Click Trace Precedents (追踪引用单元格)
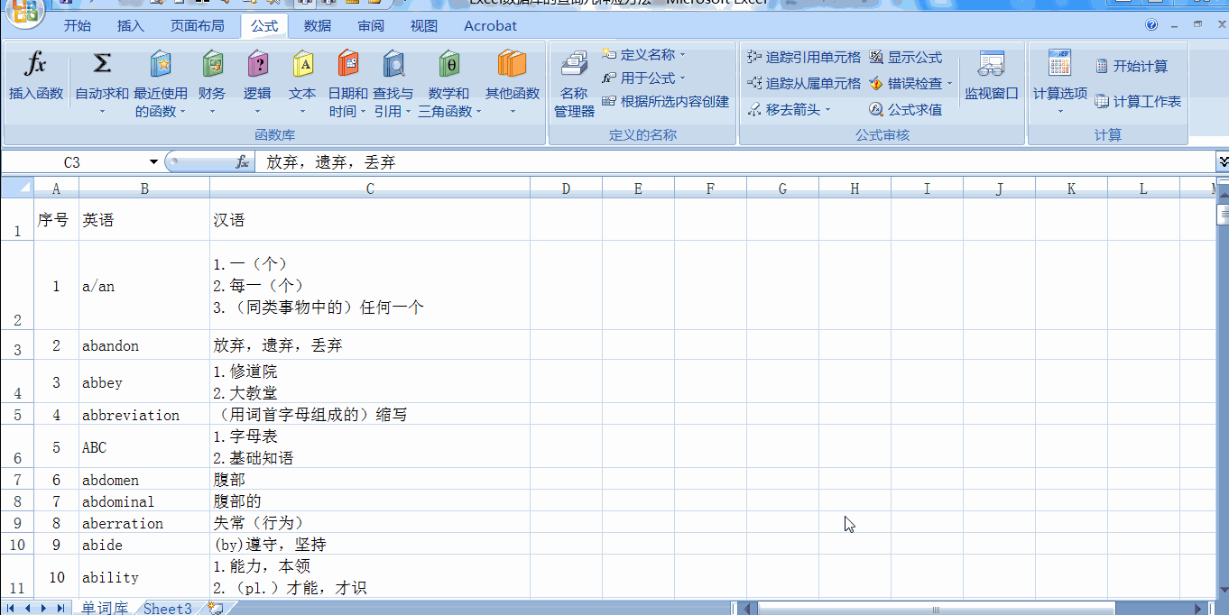Screen dimensions: 1229x615 coord(804,58)
